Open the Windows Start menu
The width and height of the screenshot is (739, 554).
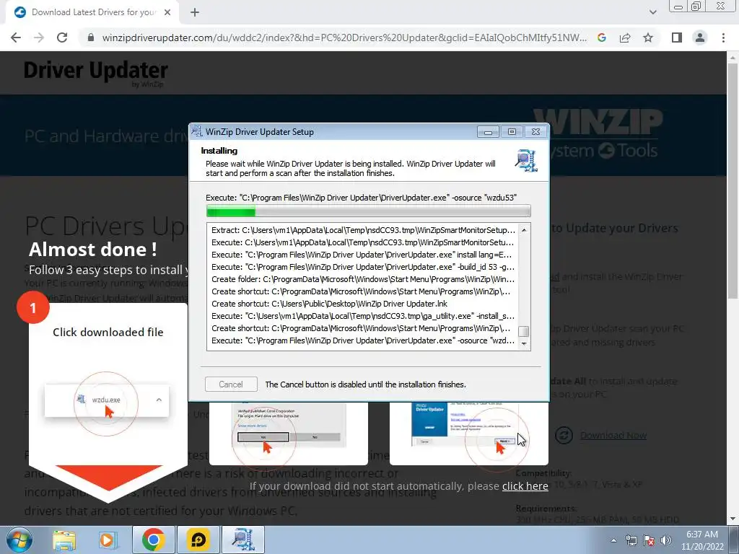coord(19,540)
